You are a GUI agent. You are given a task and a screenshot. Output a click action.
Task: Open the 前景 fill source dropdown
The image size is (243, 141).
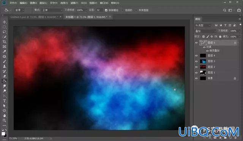coord(19,10)
